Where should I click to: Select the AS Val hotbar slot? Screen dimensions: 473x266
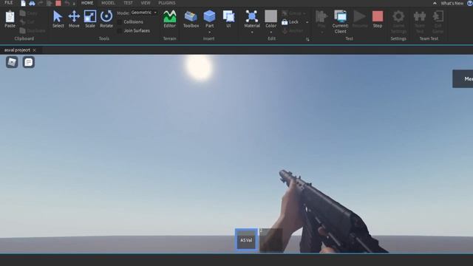coord(246,240)
